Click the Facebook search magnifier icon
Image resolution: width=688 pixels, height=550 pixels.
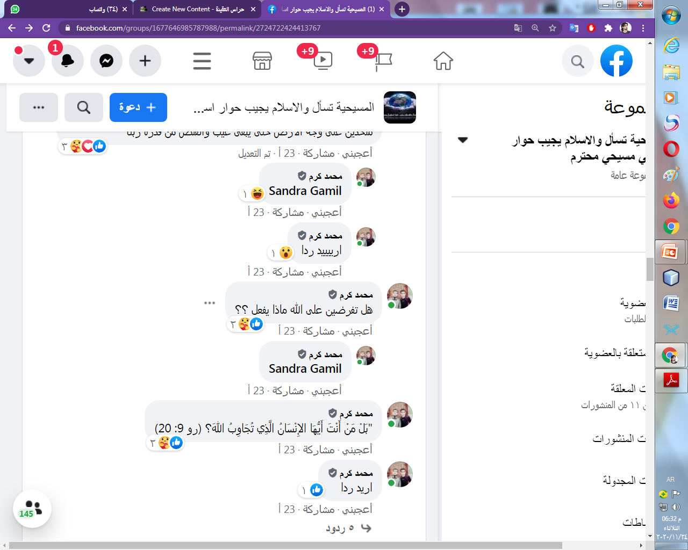click(x=578, y=61)
